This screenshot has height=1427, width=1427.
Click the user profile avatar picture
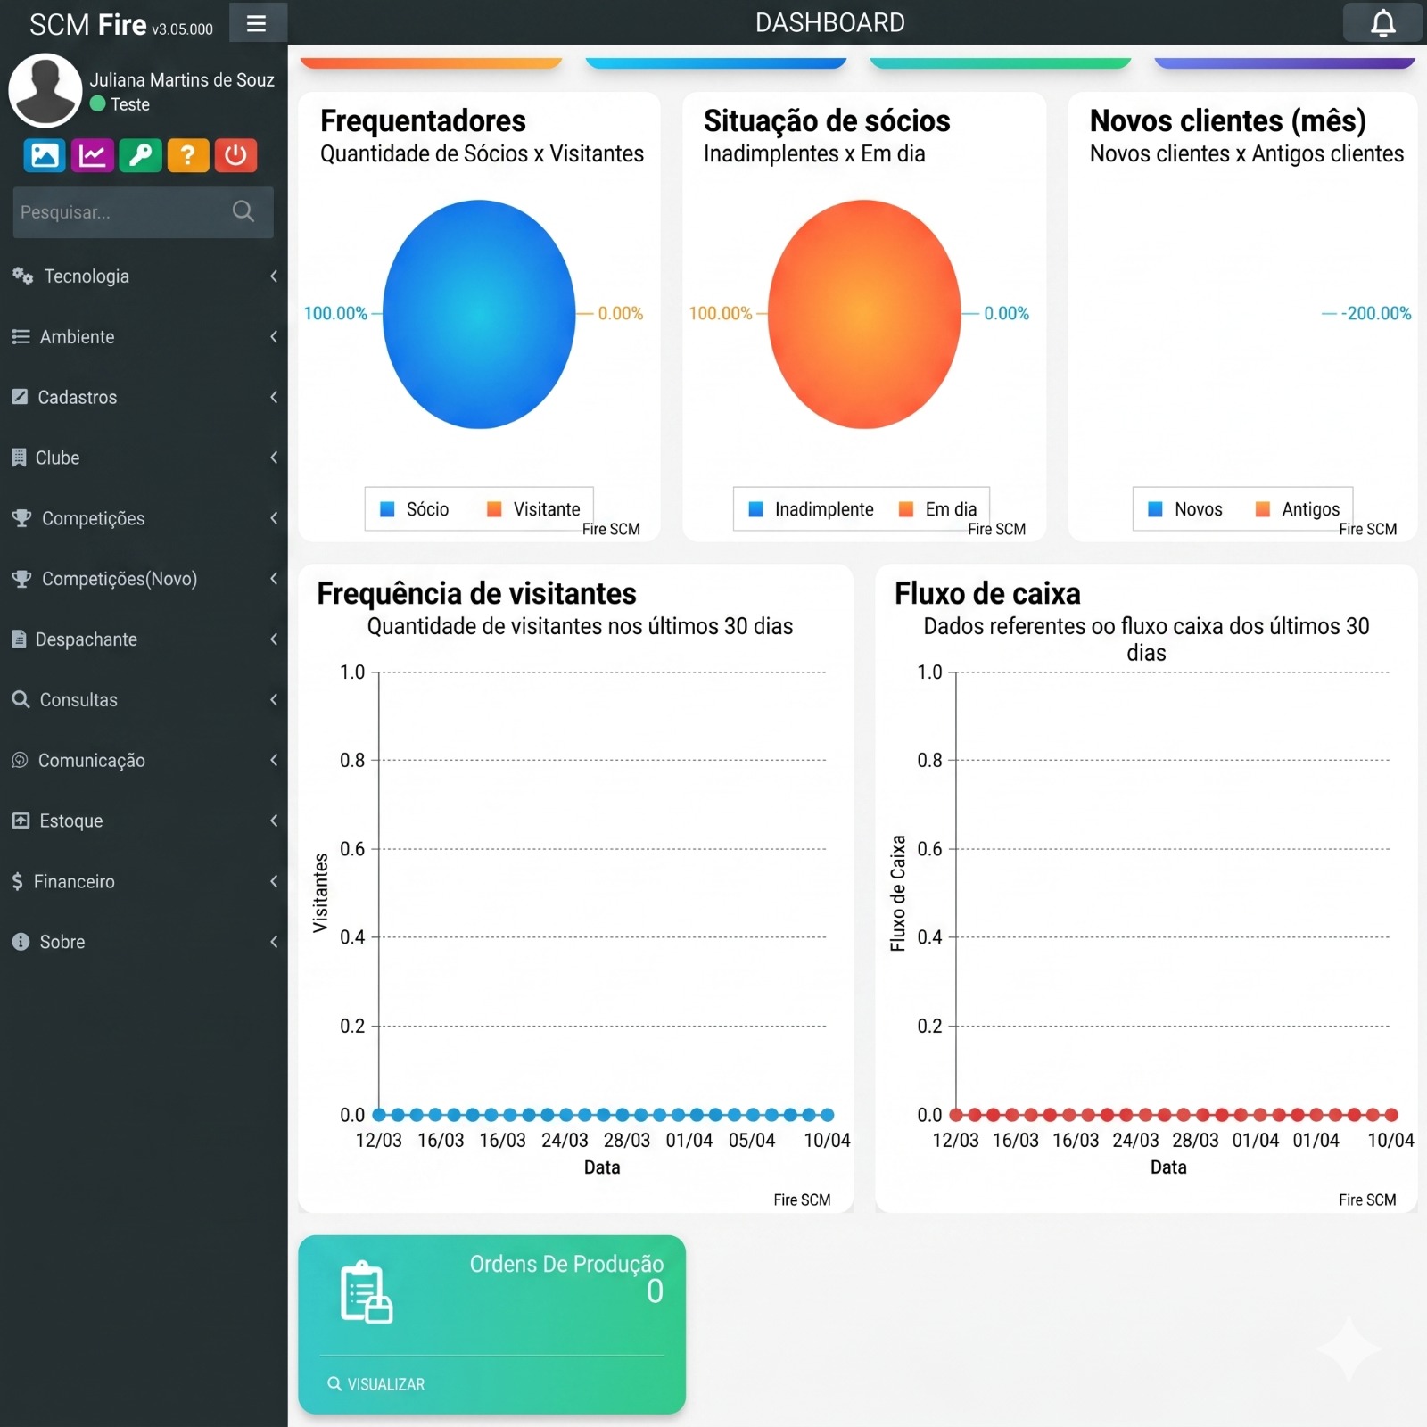click(x=45, y=90)
